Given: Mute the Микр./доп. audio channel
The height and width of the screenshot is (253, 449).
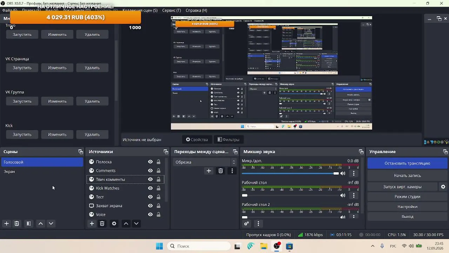Looking at the screenshot, I should coord(343,173).
